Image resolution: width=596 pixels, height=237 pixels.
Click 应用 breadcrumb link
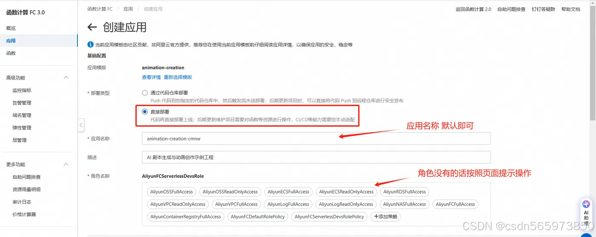click(128, 9)
